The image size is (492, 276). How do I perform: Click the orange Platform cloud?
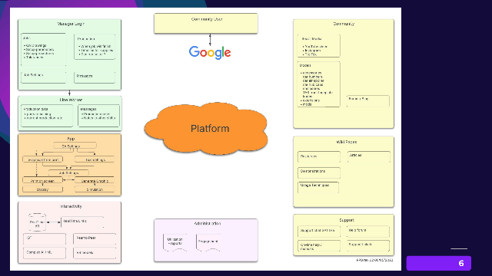206,129
